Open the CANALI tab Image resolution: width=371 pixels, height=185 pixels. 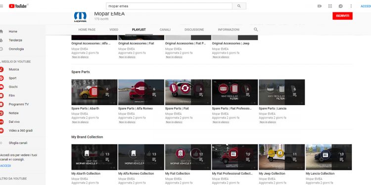point(165,30)
